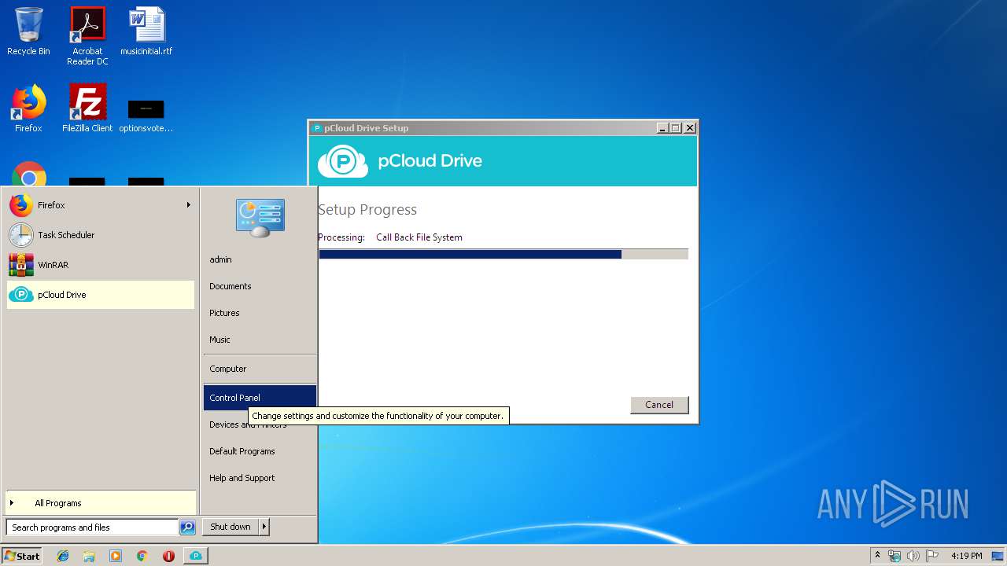Open Pictures library in Start menu

[x=260, y=313]
